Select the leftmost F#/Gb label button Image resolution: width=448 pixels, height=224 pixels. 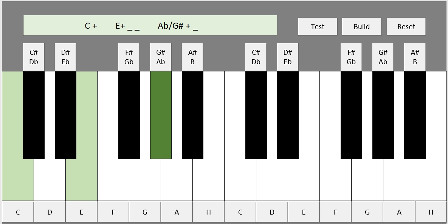[129, 57]
